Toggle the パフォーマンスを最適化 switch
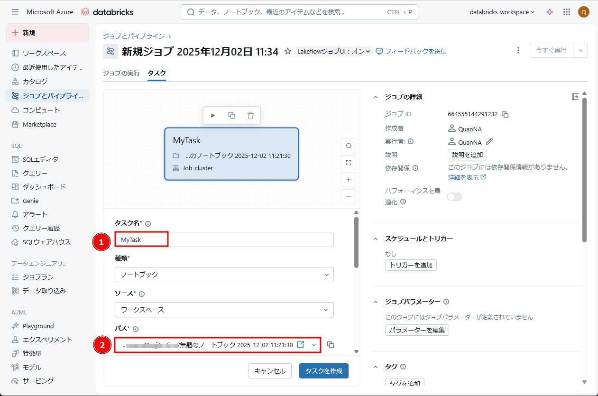Viewport: 598px width, 396px height. click(454, 197)
